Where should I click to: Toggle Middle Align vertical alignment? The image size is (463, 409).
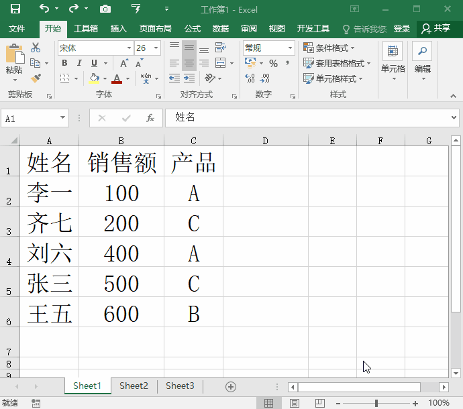tap(189, 47)
